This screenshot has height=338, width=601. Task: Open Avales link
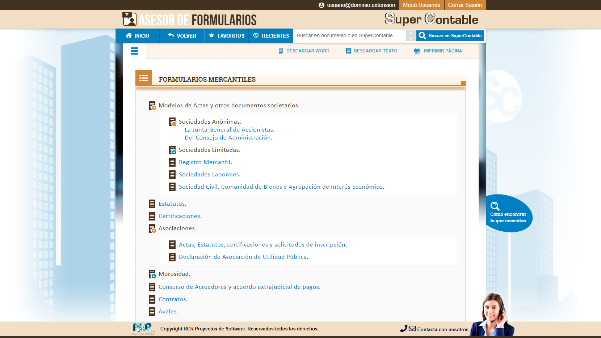(168, 312)
